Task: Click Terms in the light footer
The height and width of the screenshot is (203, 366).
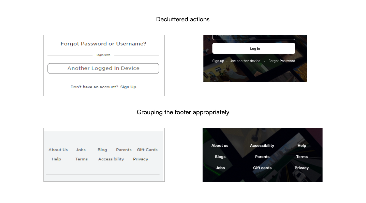Action: 81,159
